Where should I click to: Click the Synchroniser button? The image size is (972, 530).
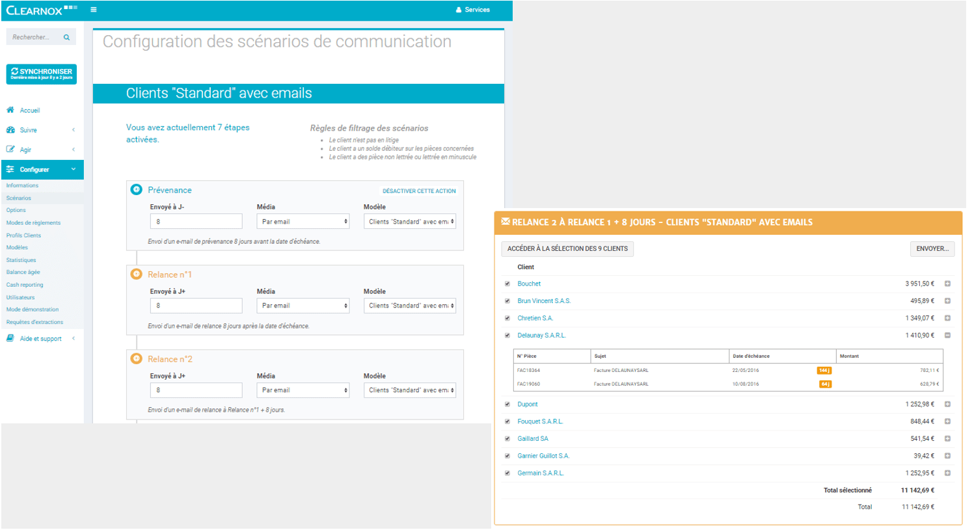(42, 74)
